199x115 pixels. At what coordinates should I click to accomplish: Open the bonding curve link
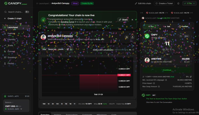pos(67,22)
